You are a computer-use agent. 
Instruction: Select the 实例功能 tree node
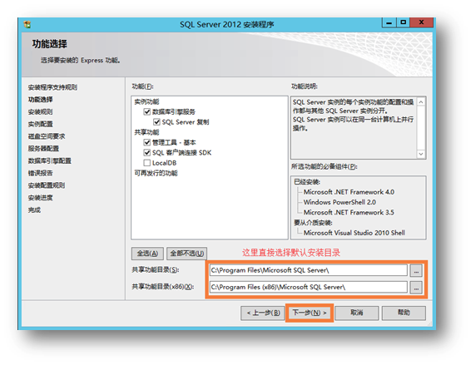point(146,101)
